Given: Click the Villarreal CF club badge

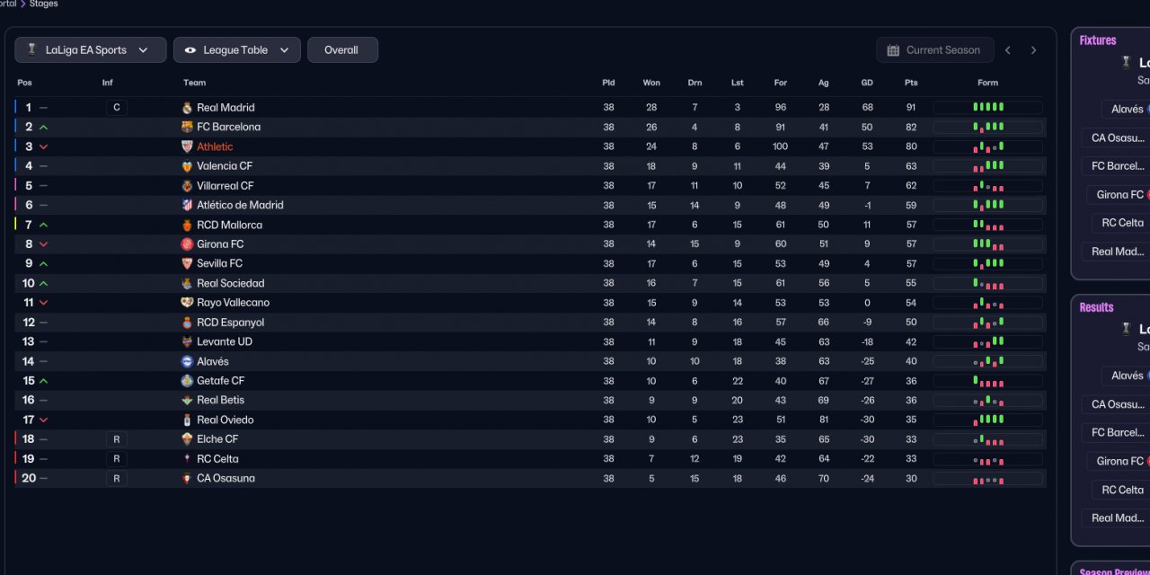Looking at the screenshot, I should tap(187, 186).
